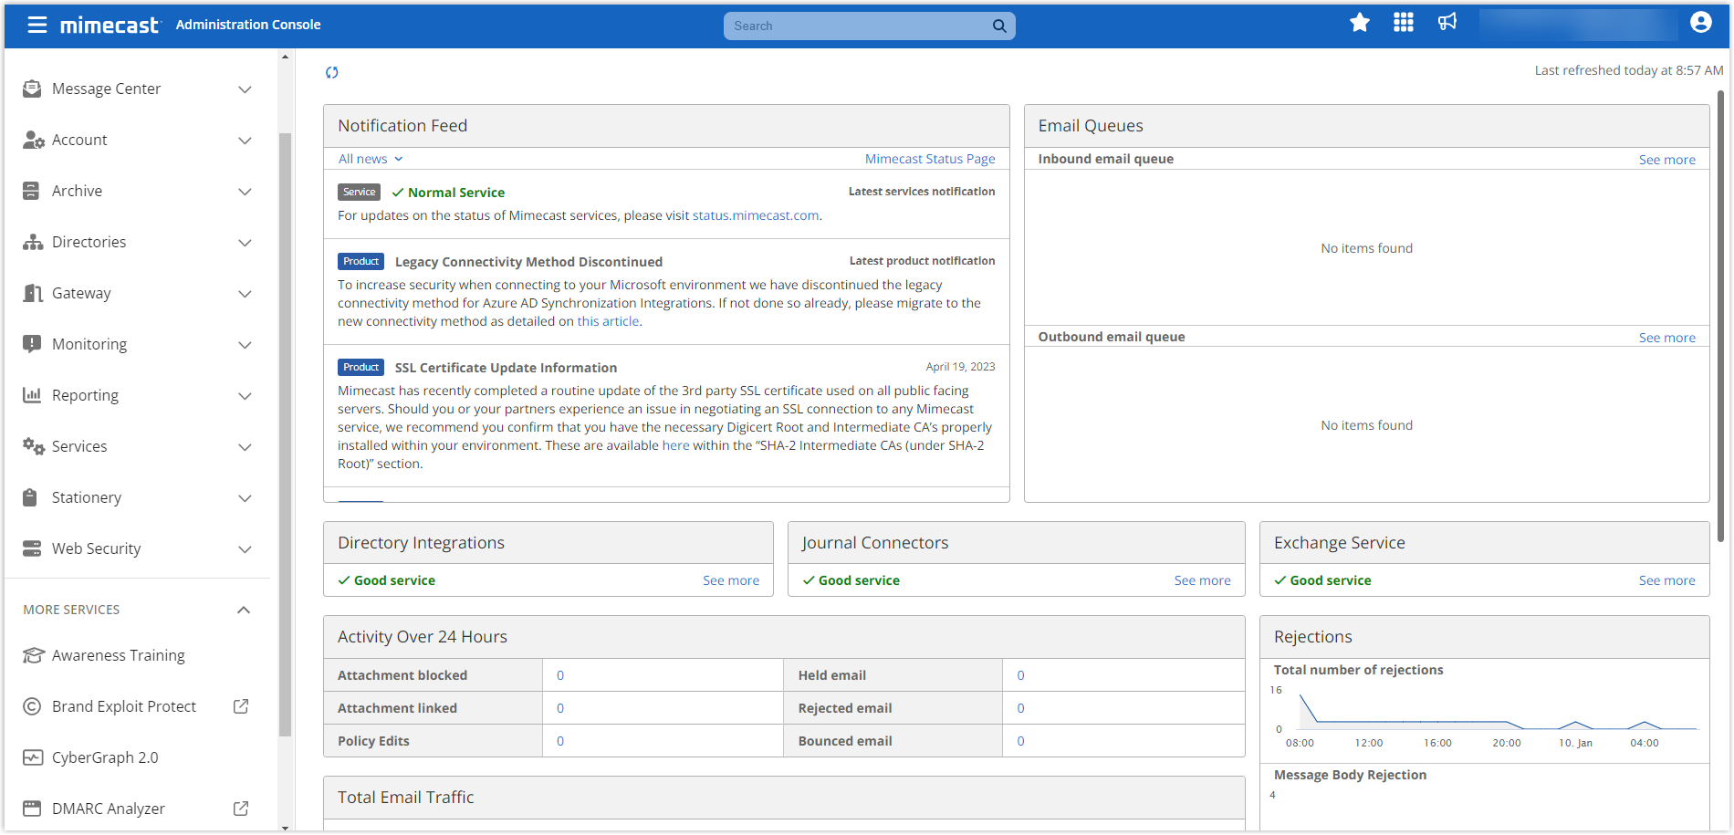The width and height of the screenshot is (1734, 835).
Task: Click in the Search input field
Action: pyautogui.click(x=858, y=26)
